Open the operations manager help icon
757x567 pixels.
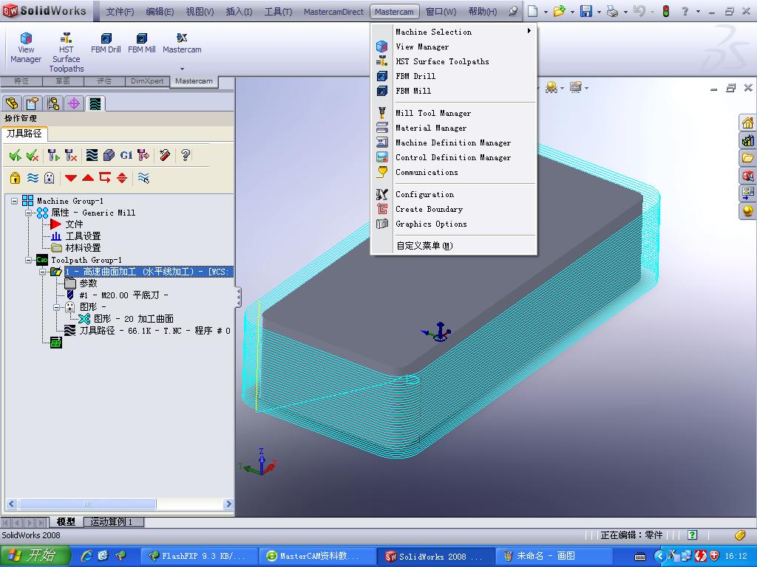(x=186, y=155)
